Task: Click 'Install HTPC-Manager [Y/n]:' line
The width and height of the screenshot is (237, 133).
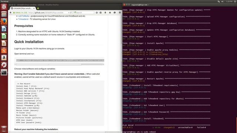Action: pyautogui.click(x=30, y=103)
